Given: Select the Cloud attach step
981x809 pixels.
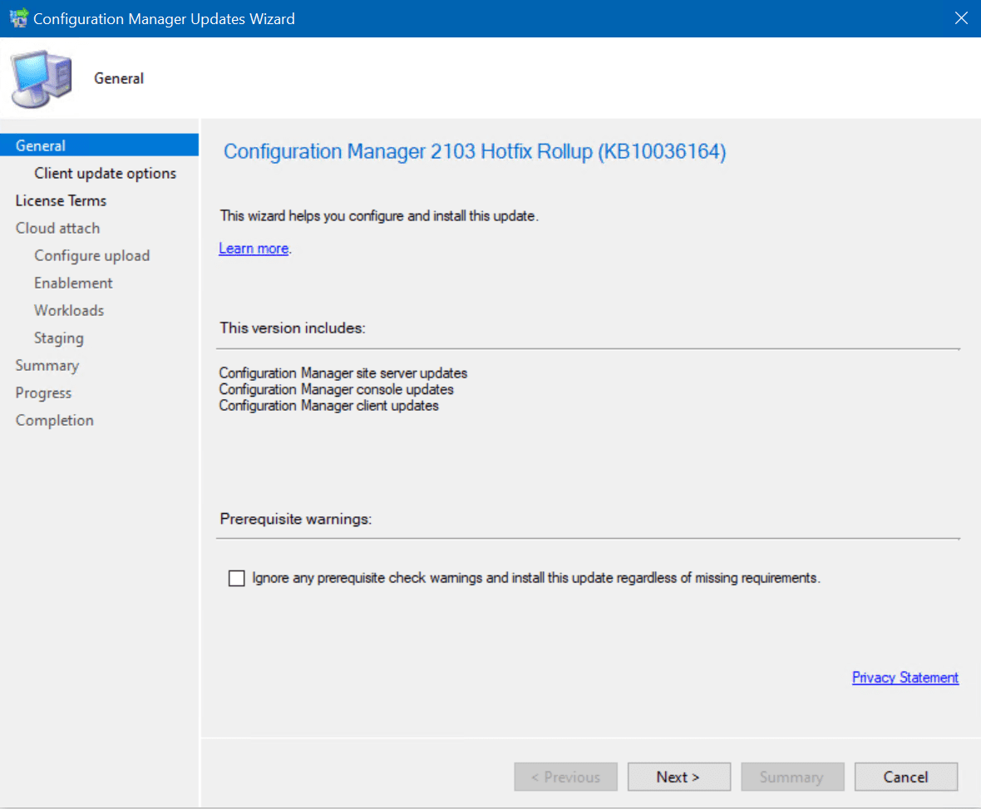Looking at the screenshot, I should pyautogui.click(x=57, y=228).
